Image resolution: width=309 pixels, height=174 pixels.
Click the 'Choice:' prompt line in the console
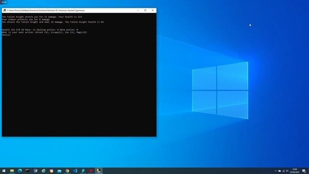(6, 35)
